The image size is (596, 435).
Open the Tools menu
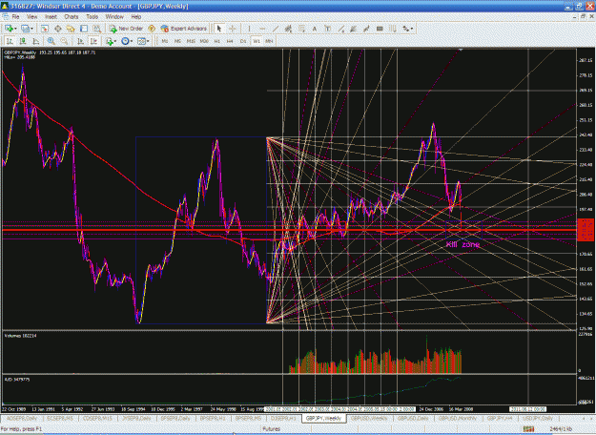tap(92, 17)
